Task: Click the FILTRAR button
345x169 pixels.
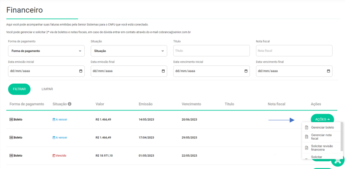Action: click(x=19, y=89)
